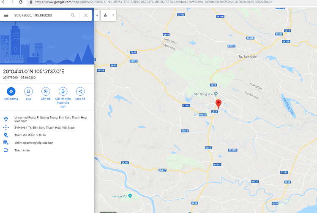The image size is (317, 213).
Task: Clear the search with X icon
Action: point(86,15)
